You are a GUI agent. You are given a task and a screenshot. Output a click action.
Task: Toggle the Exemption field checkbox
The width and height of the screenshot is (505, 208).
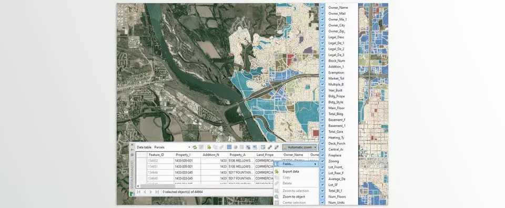click(x=322, y=72)
